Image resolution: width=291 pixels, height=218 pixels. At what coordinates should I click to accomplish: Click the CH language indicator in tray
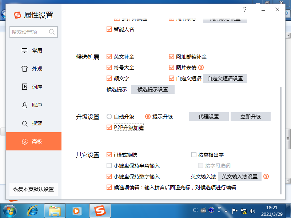tap(195, 210)
